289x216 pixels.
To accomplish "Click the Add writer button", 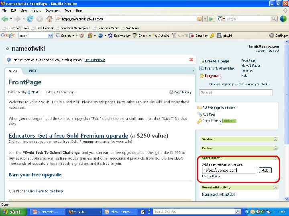I will pyautogui.click(x=265, y=170).
